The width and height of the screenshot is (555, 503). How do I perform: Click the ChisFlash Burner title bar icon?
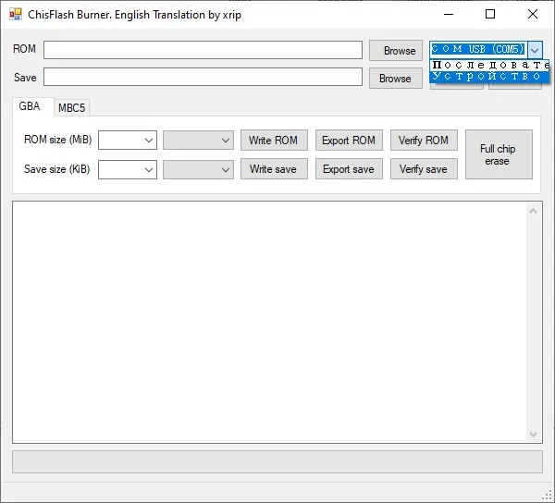15,15
